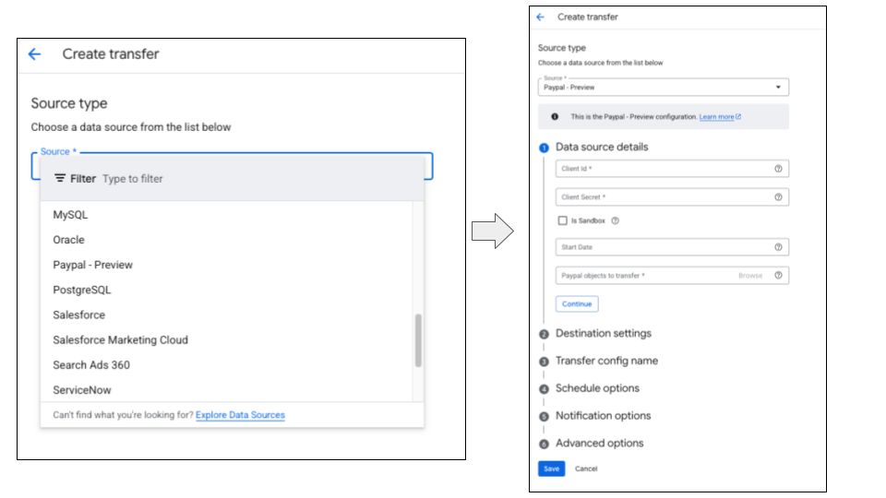Click help icon next to Is Sandbox
Screen dimensions: 886x498
[616, 221]
